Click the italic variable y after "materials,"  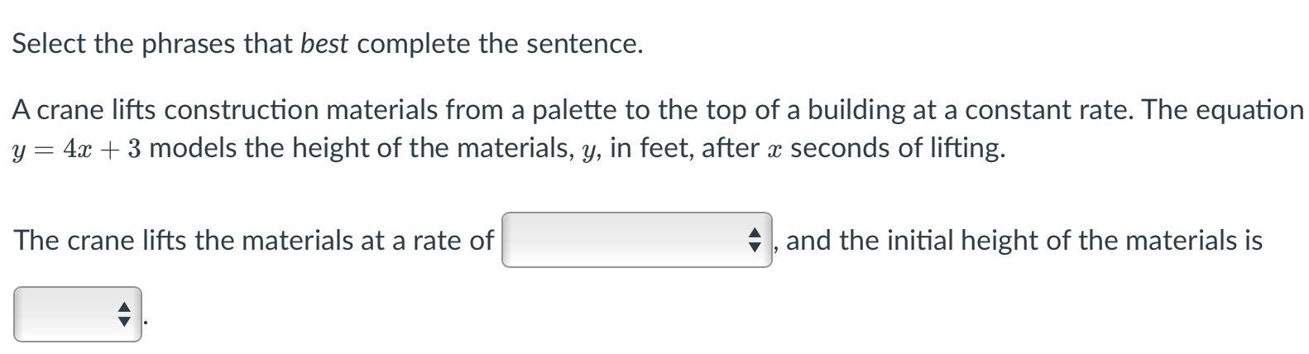coord(588,150)
